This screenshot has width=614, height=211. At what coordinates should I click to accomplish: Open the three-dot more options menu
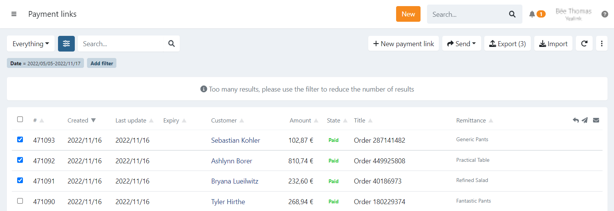(x=601, y=43)
